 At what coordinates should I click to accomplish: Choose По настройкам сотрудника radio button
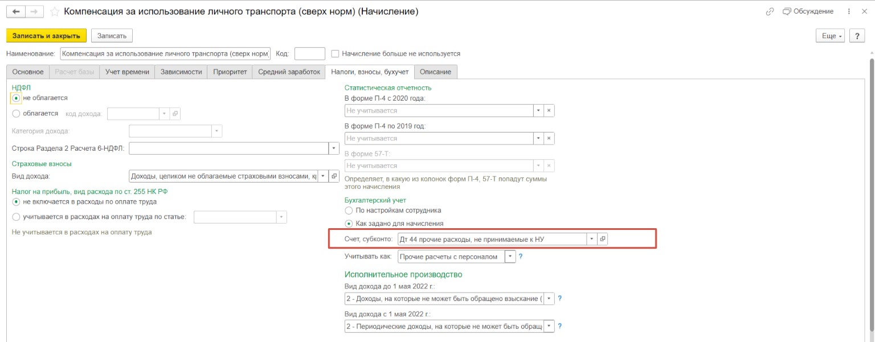click(x=349, y=211)
